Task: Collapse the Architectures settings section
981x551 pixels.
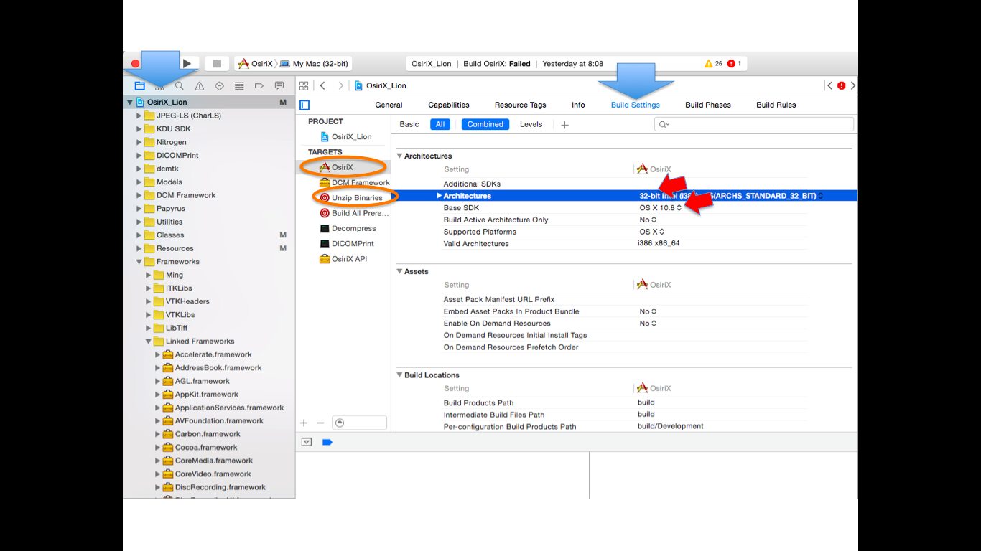Action: tap(400, 156)
